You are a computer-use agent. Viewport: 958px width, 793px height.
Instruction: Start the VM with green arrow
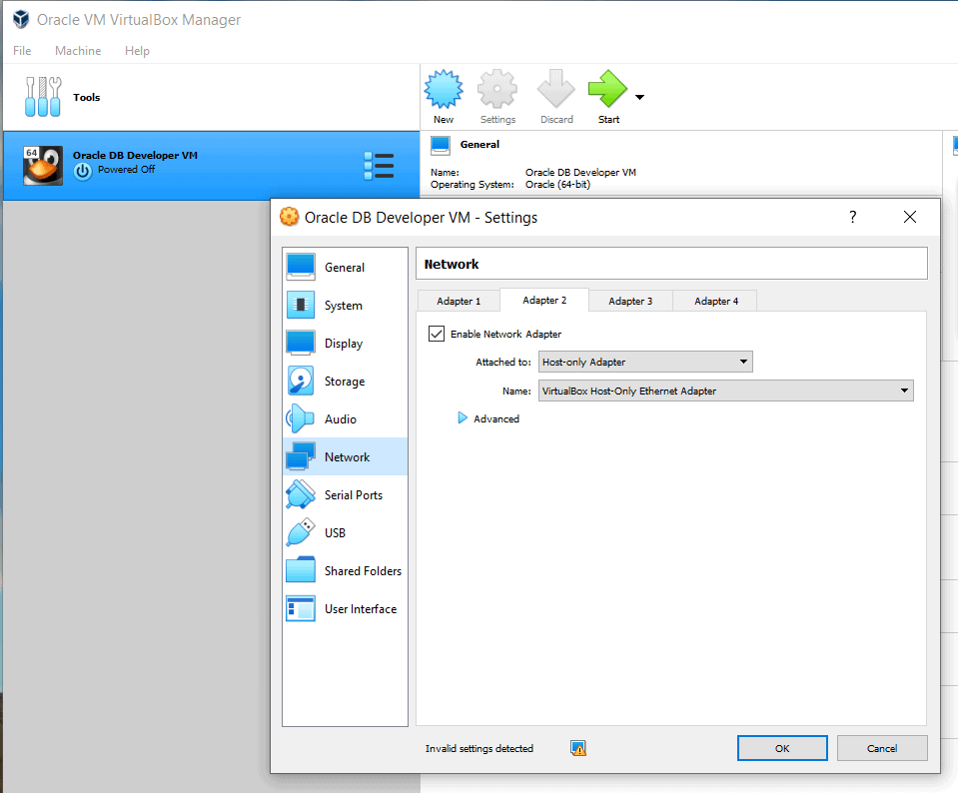pos(608,89)
